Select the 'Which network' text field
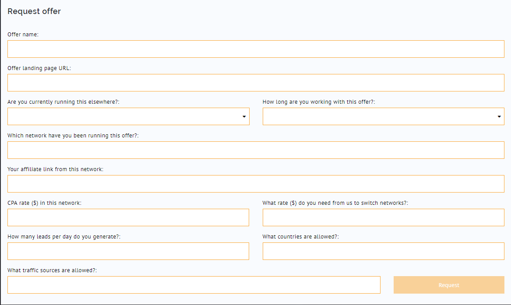Image resolution: width=511 pixels, height=305 pixels. (x=256, y=150)
